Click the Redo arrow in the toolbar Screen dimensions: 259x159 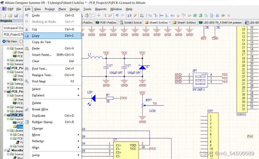[x=122, y=16]
